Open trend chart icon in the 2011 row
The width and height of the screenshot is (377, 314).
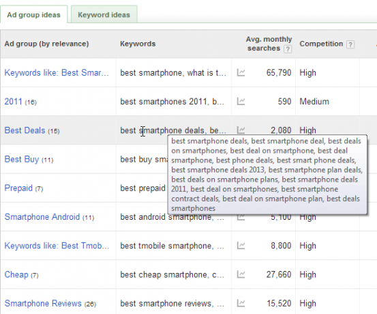(x=241, y=102)
